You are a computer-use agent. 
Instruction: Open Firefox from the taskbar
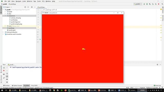point(66,90)
